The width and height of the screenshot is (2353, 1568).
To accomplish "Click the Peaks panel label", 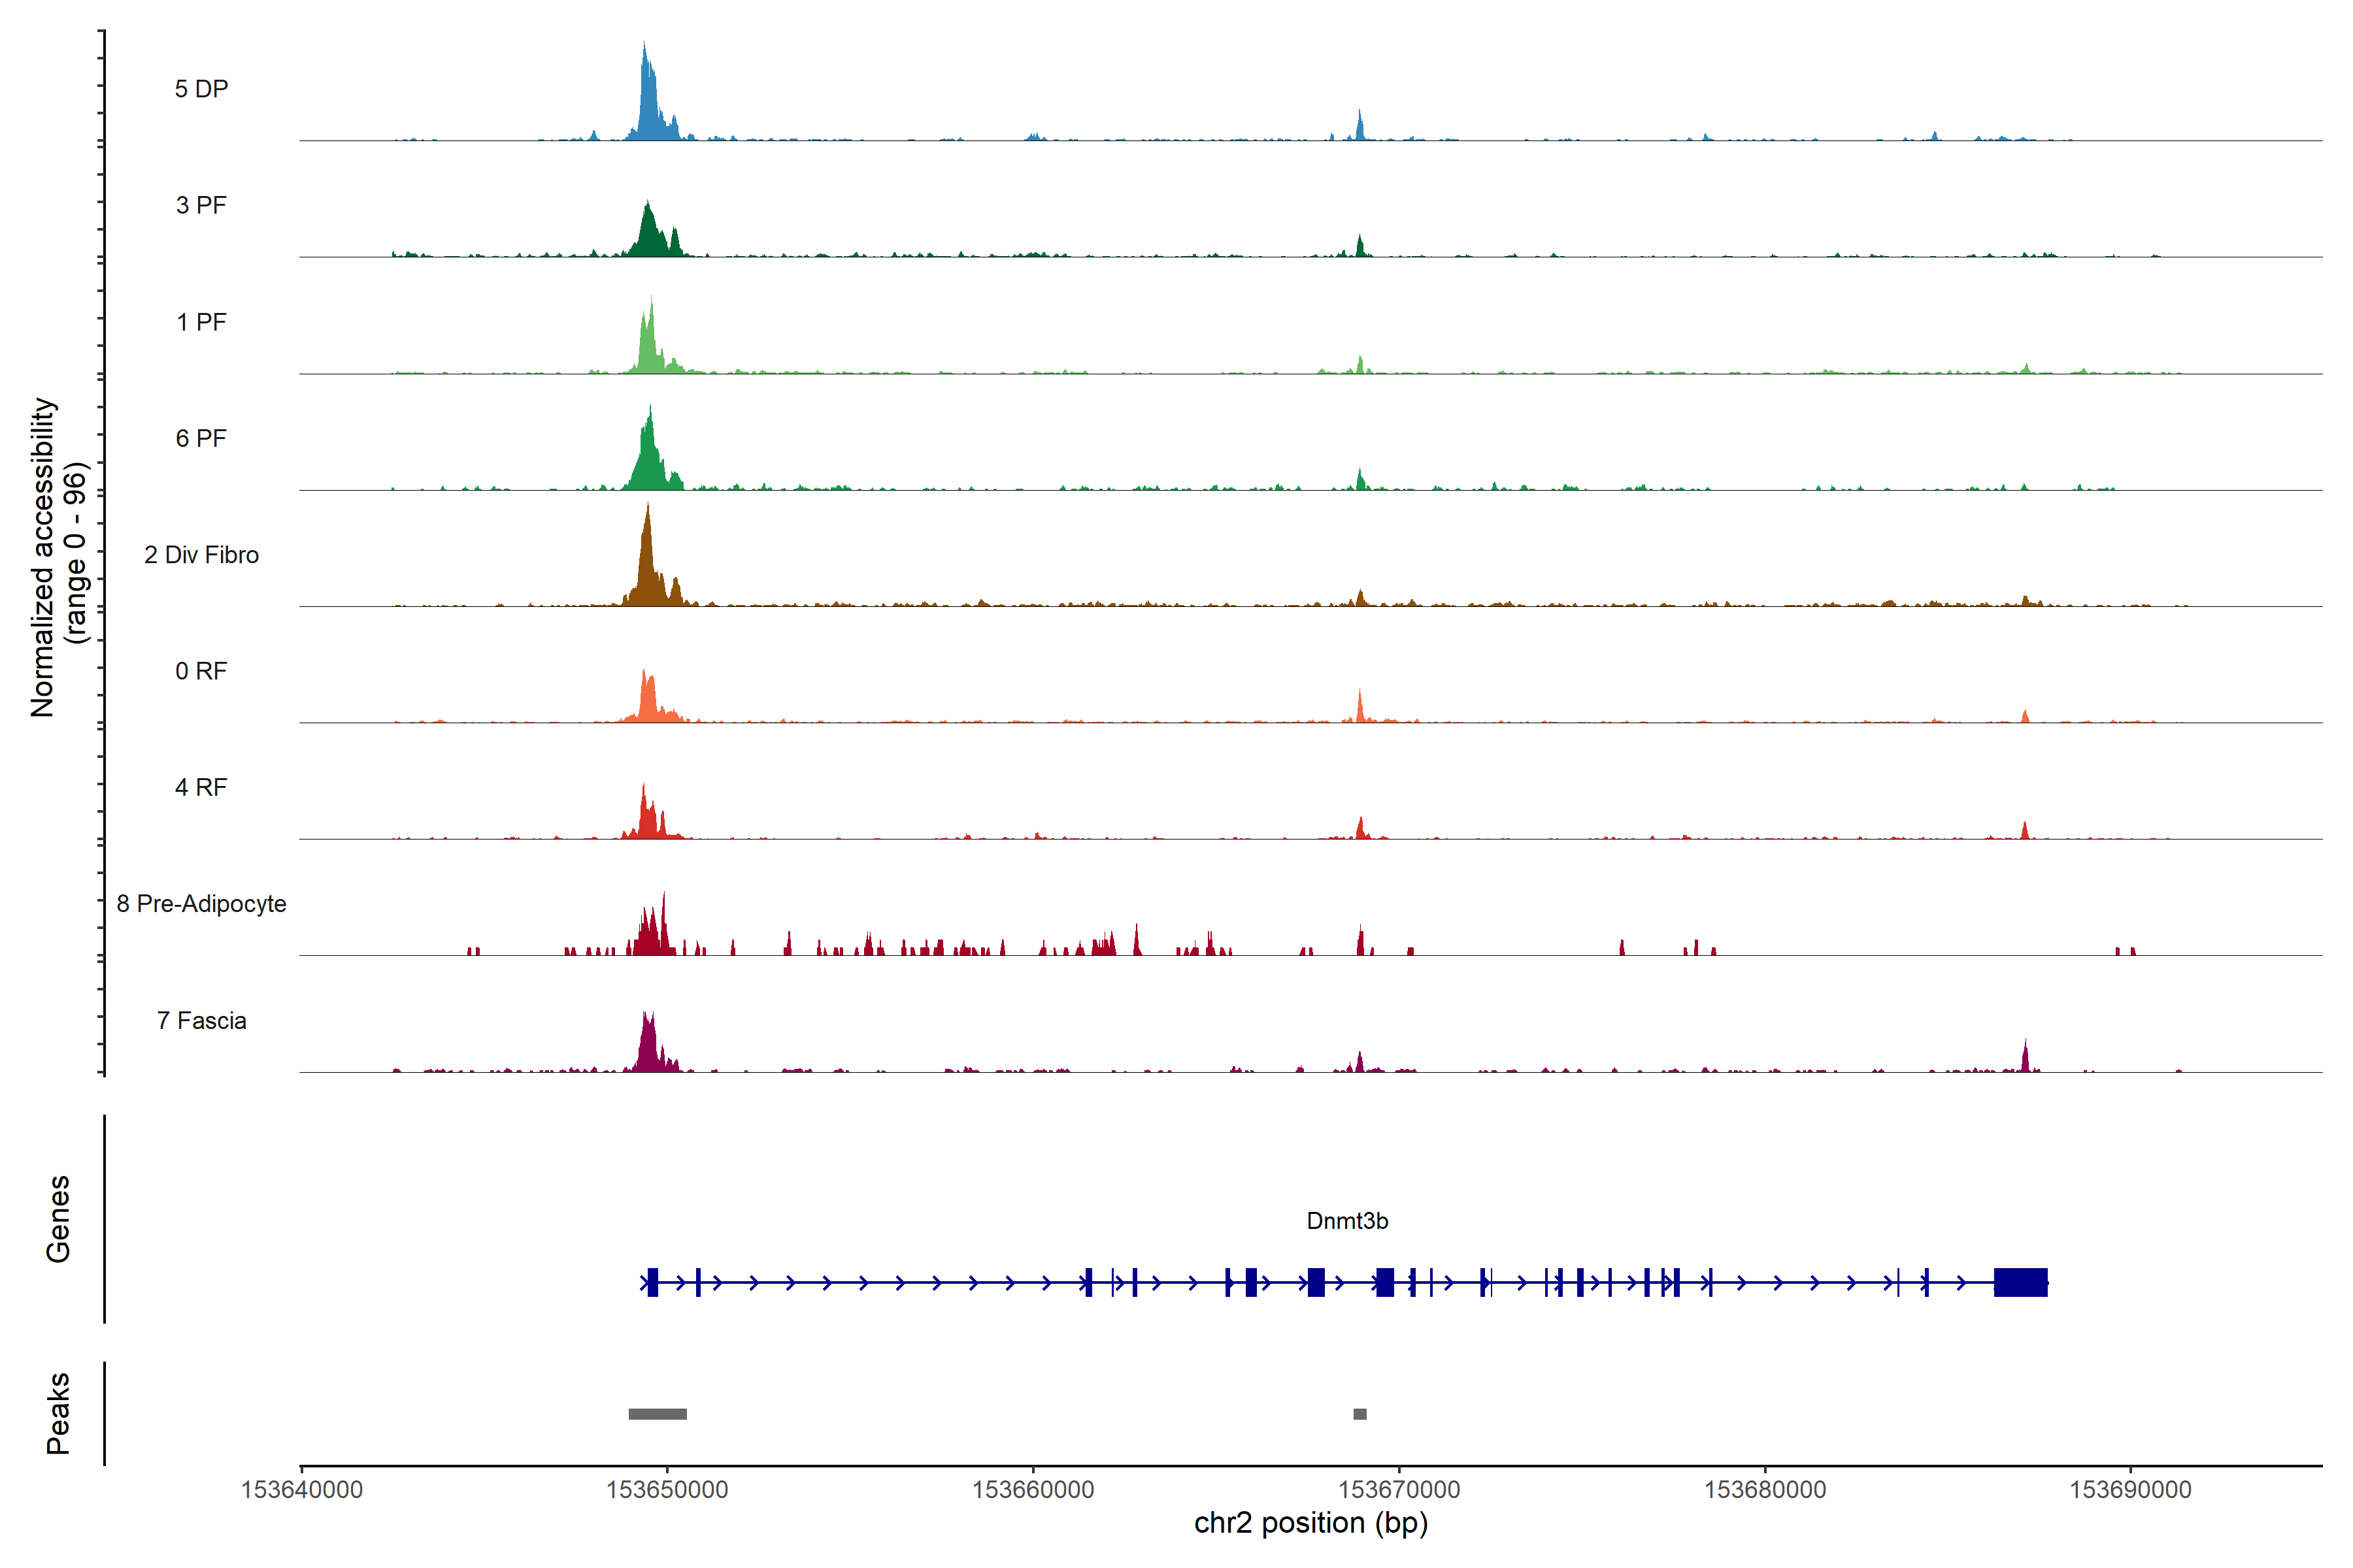I will [x=58, y=1413].
